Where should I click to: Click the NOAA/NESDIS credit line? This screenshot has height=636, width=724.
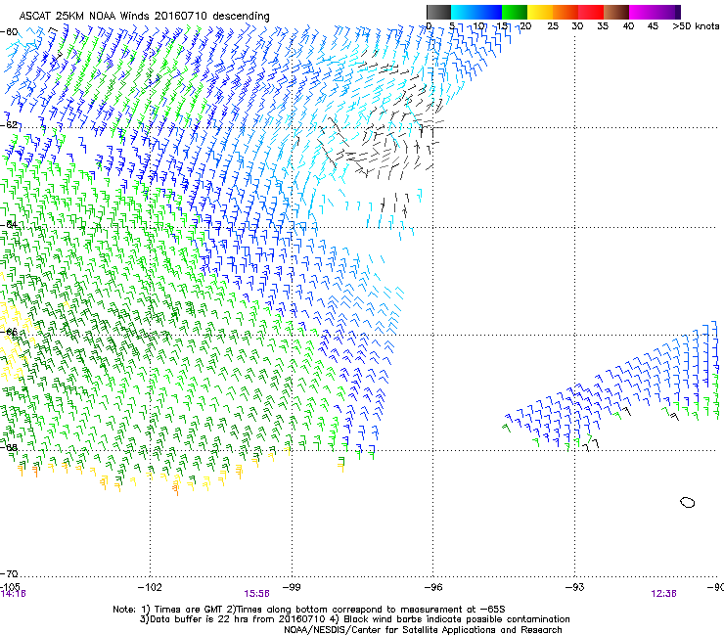pyautogui.click(x=423, y=630)
